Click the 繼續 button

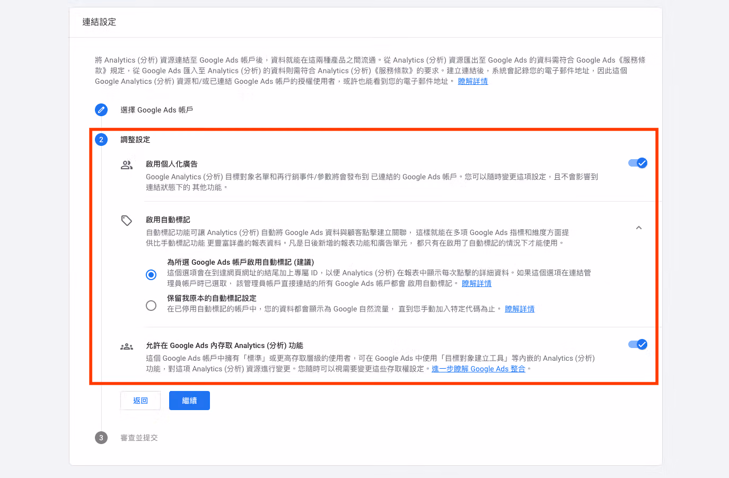pos(189,401)
